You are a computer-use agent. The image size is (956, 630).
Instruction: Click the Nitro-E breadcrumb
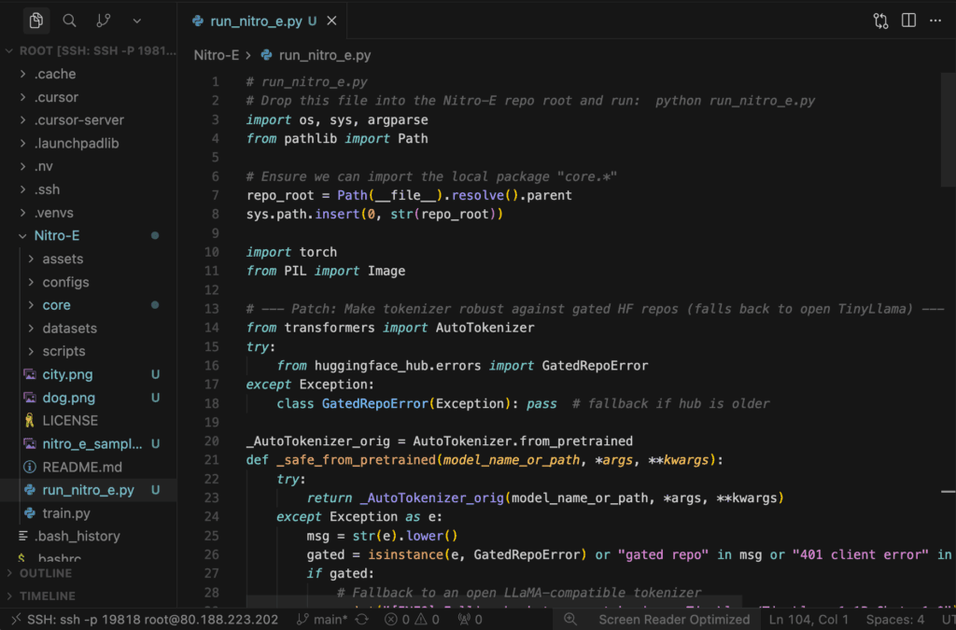click(216, 55)
